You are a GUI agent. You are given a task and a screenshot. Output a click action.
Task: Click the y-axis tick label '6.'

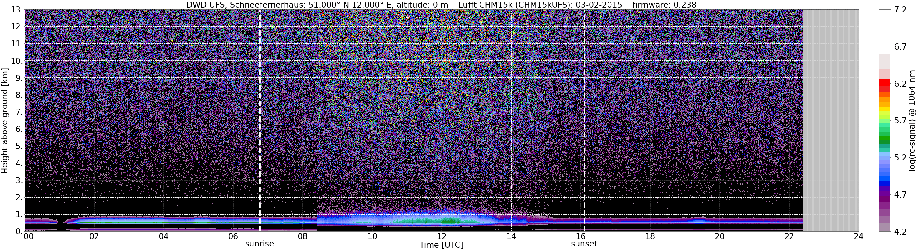(19, 129)
